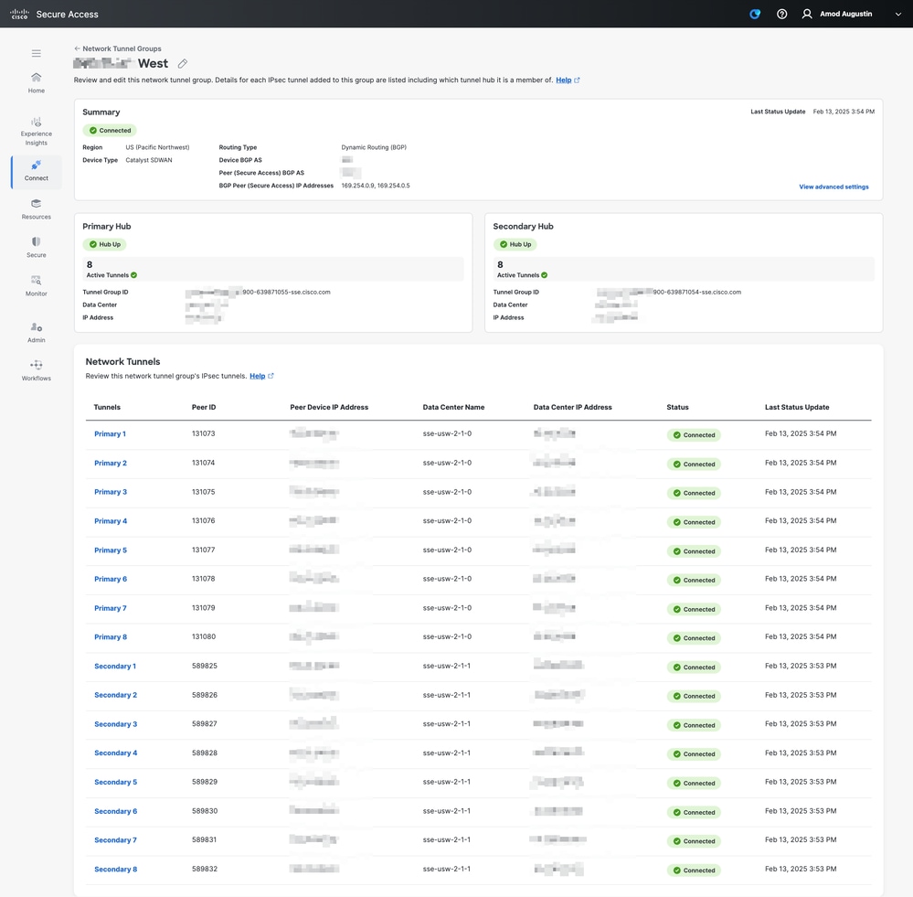Click Connected status for Secondary 8
The height and width of the screenshot is (897, 913).
pyautogui.click(x=694, y=870)
